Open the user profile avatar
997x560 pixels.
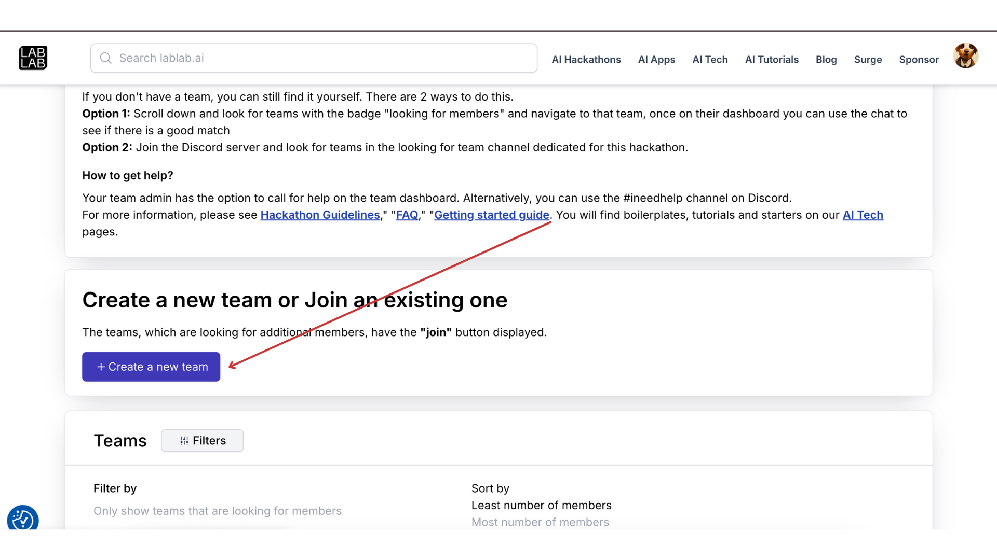[x=965, y=56]
